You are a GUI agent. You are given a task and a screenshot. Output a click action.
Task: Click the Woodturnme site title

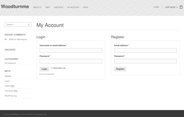(15, 7)
